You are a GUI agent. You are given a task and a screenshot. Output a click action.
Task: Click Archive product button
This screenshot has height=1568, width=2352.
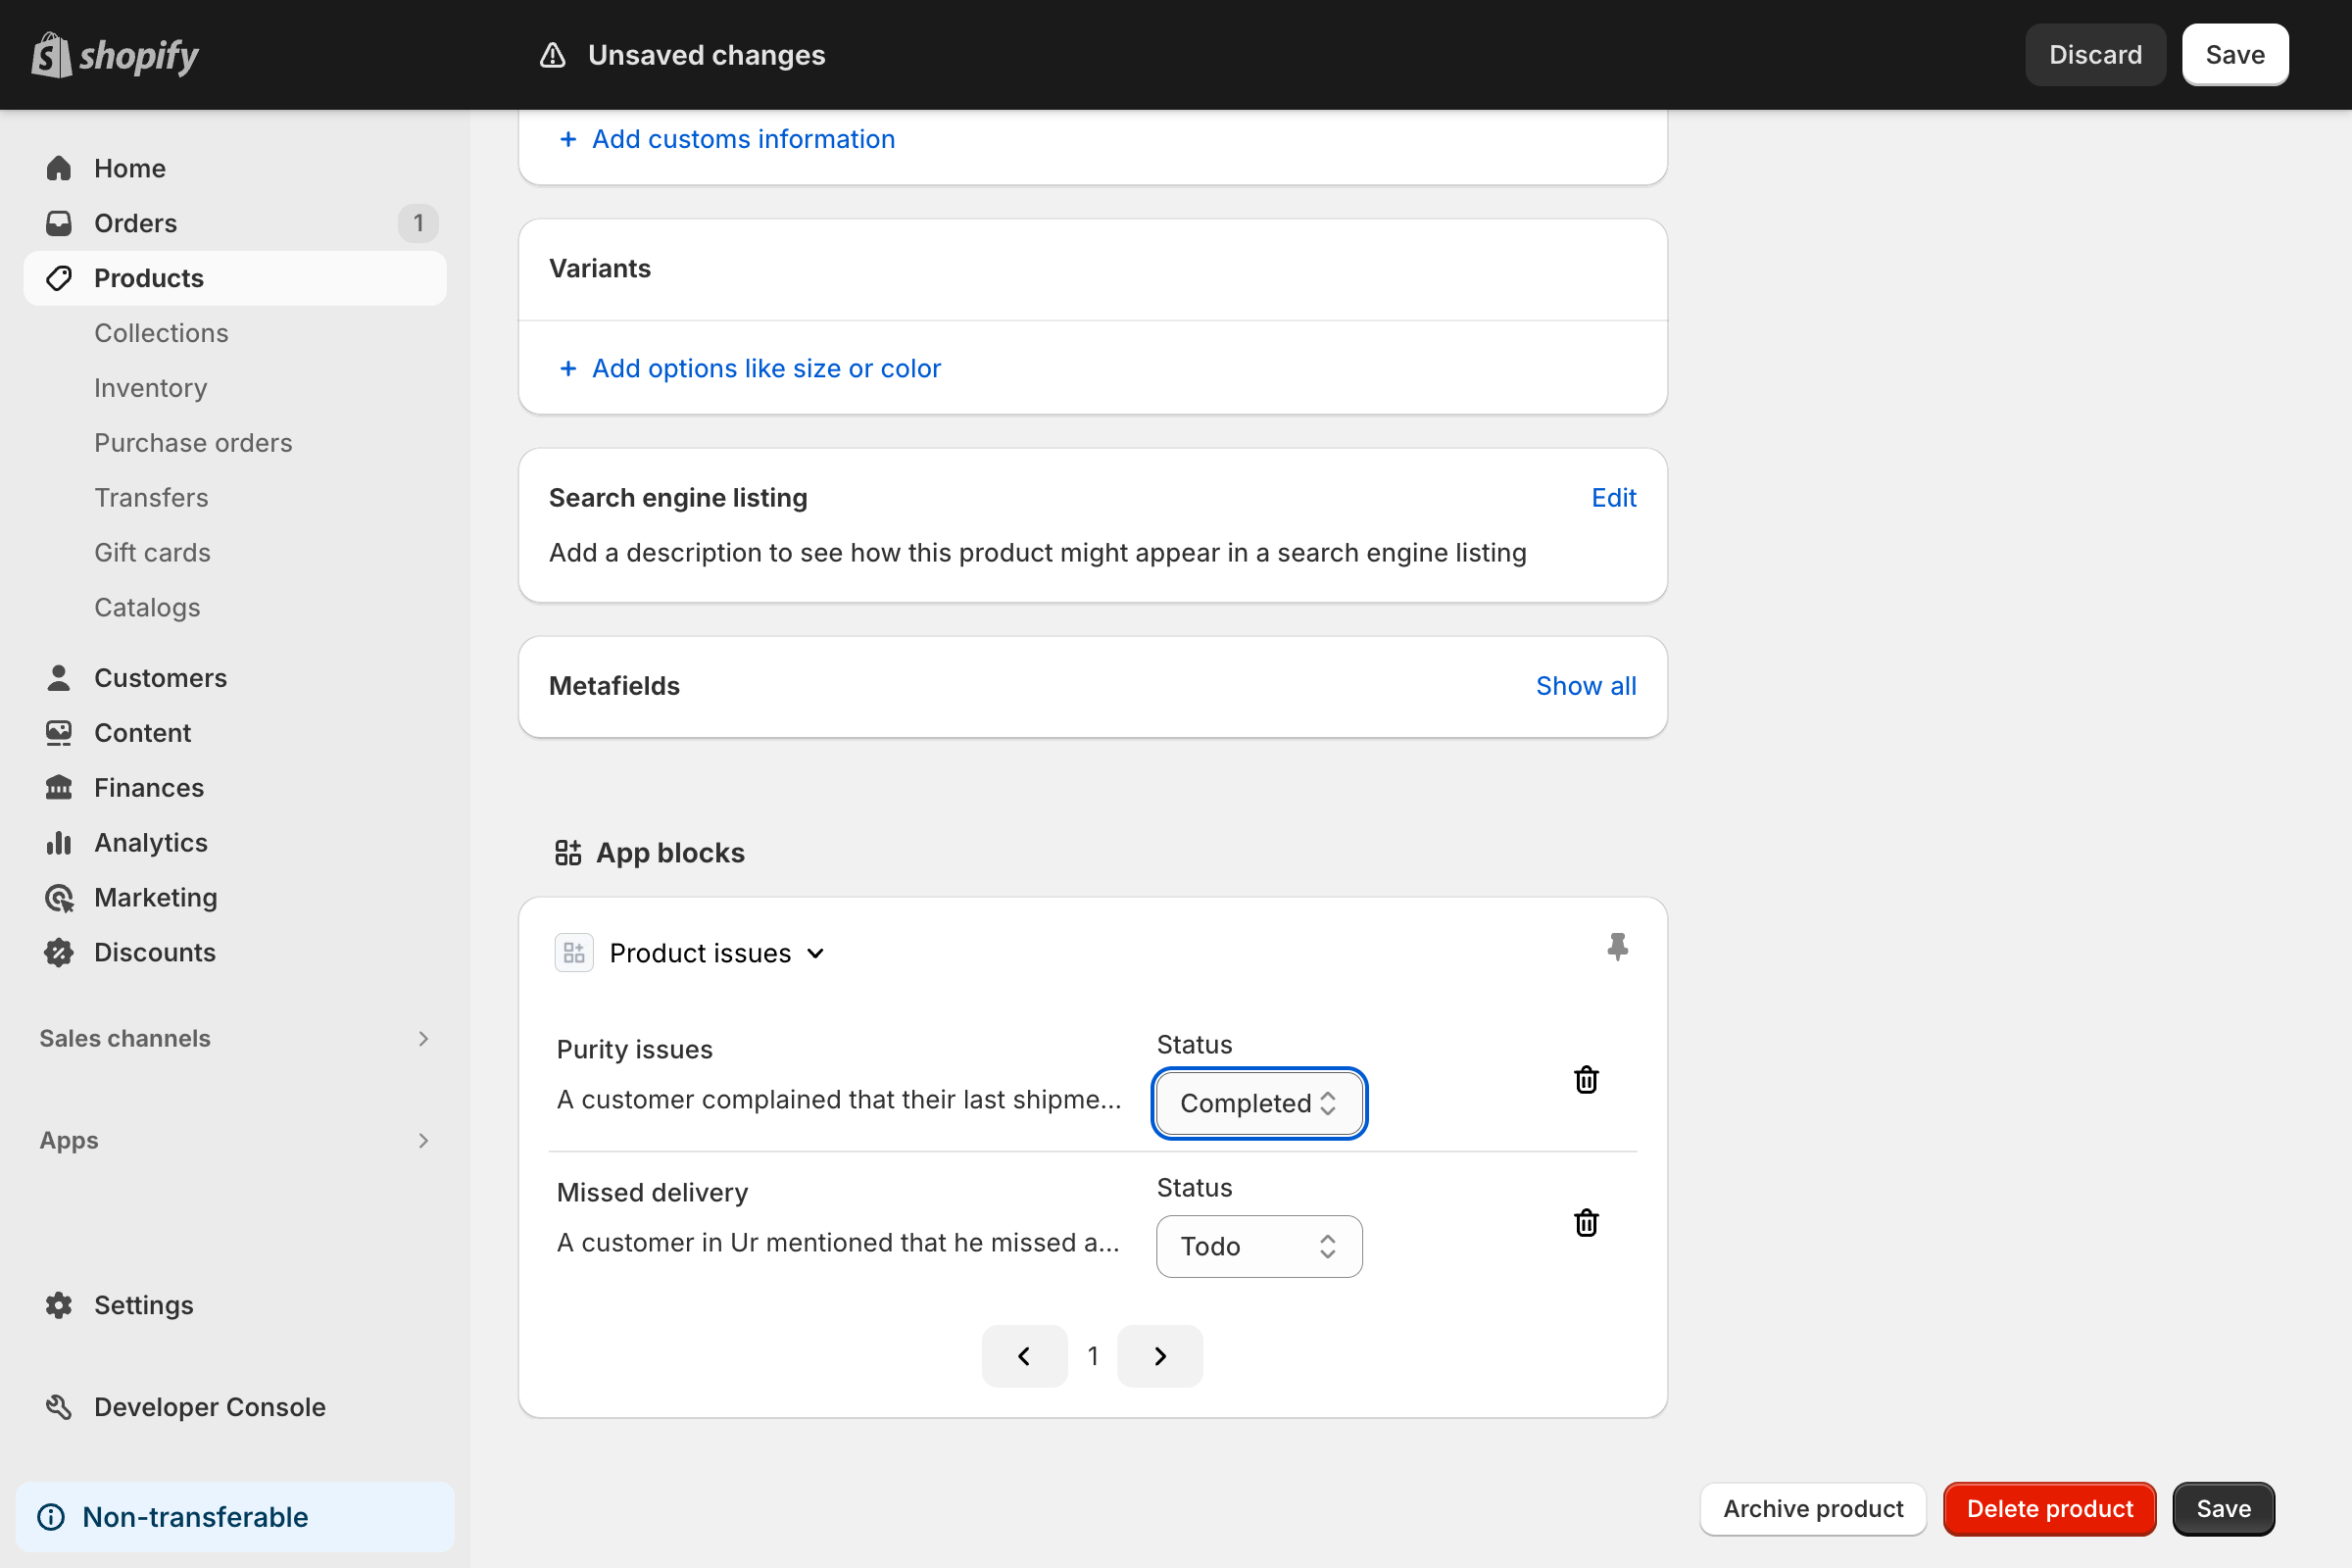(x=1813, y=1509)
